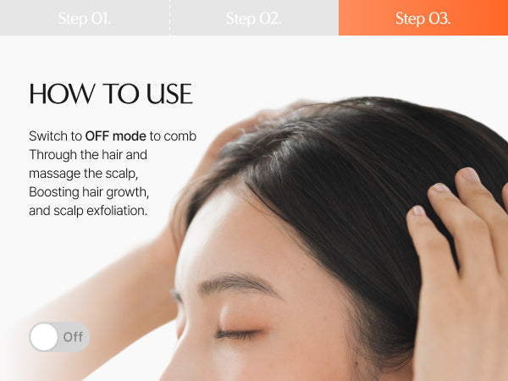The image size is (508, 381).
Task: Click the woman's closed eye
Action: (238, 334)
